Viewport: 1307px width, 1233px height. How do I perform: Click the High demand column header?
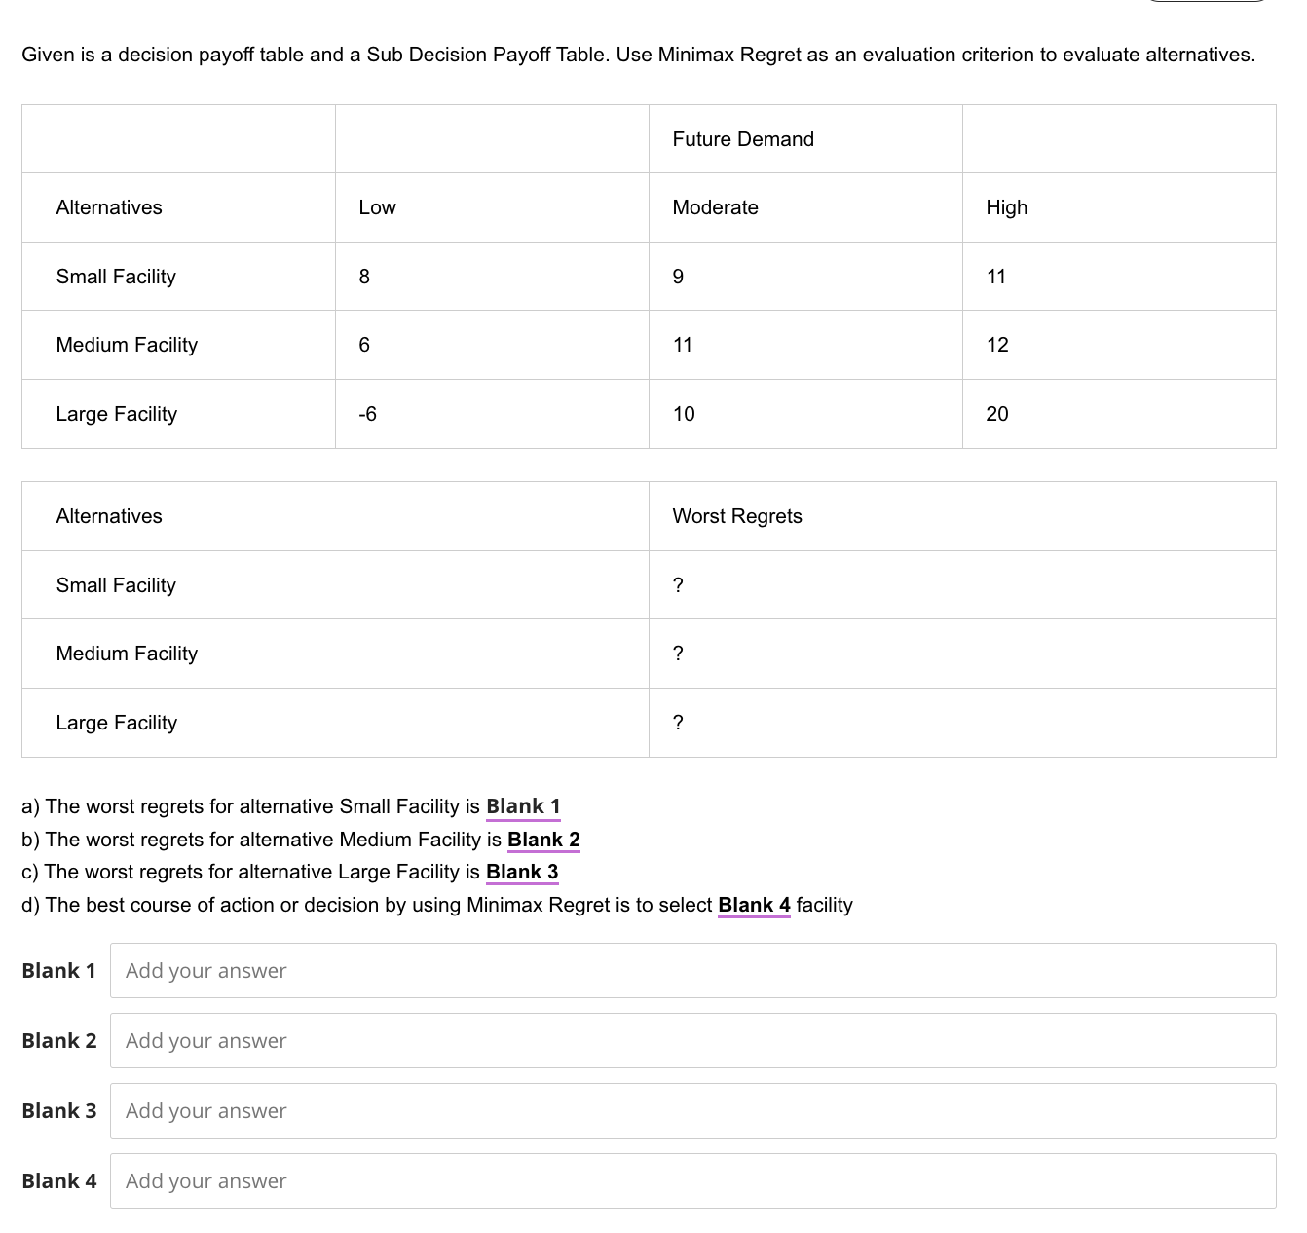click(x=1006, y=207)
